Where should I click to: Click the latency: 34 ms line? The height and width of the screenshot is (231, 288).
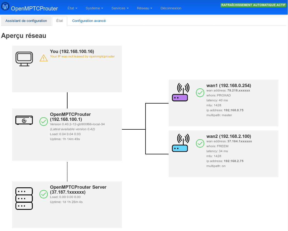(x=217, y=151)
